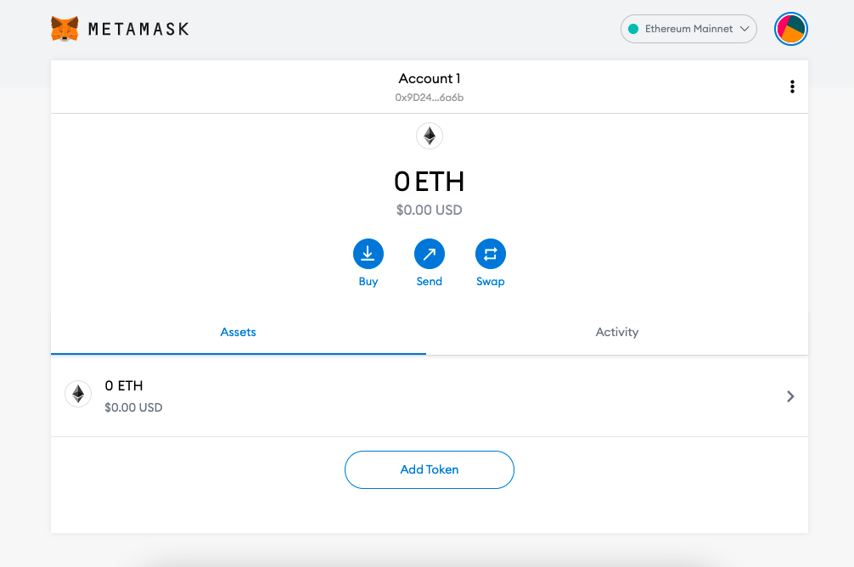This screenshot has height=567, width=854.
Task: Click the Account 1 name
Action: 430,78
